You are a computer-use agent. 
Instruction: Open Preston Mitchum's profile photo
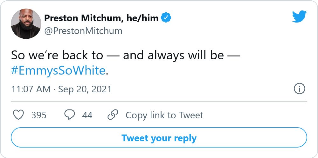click(x=26, y=23)
